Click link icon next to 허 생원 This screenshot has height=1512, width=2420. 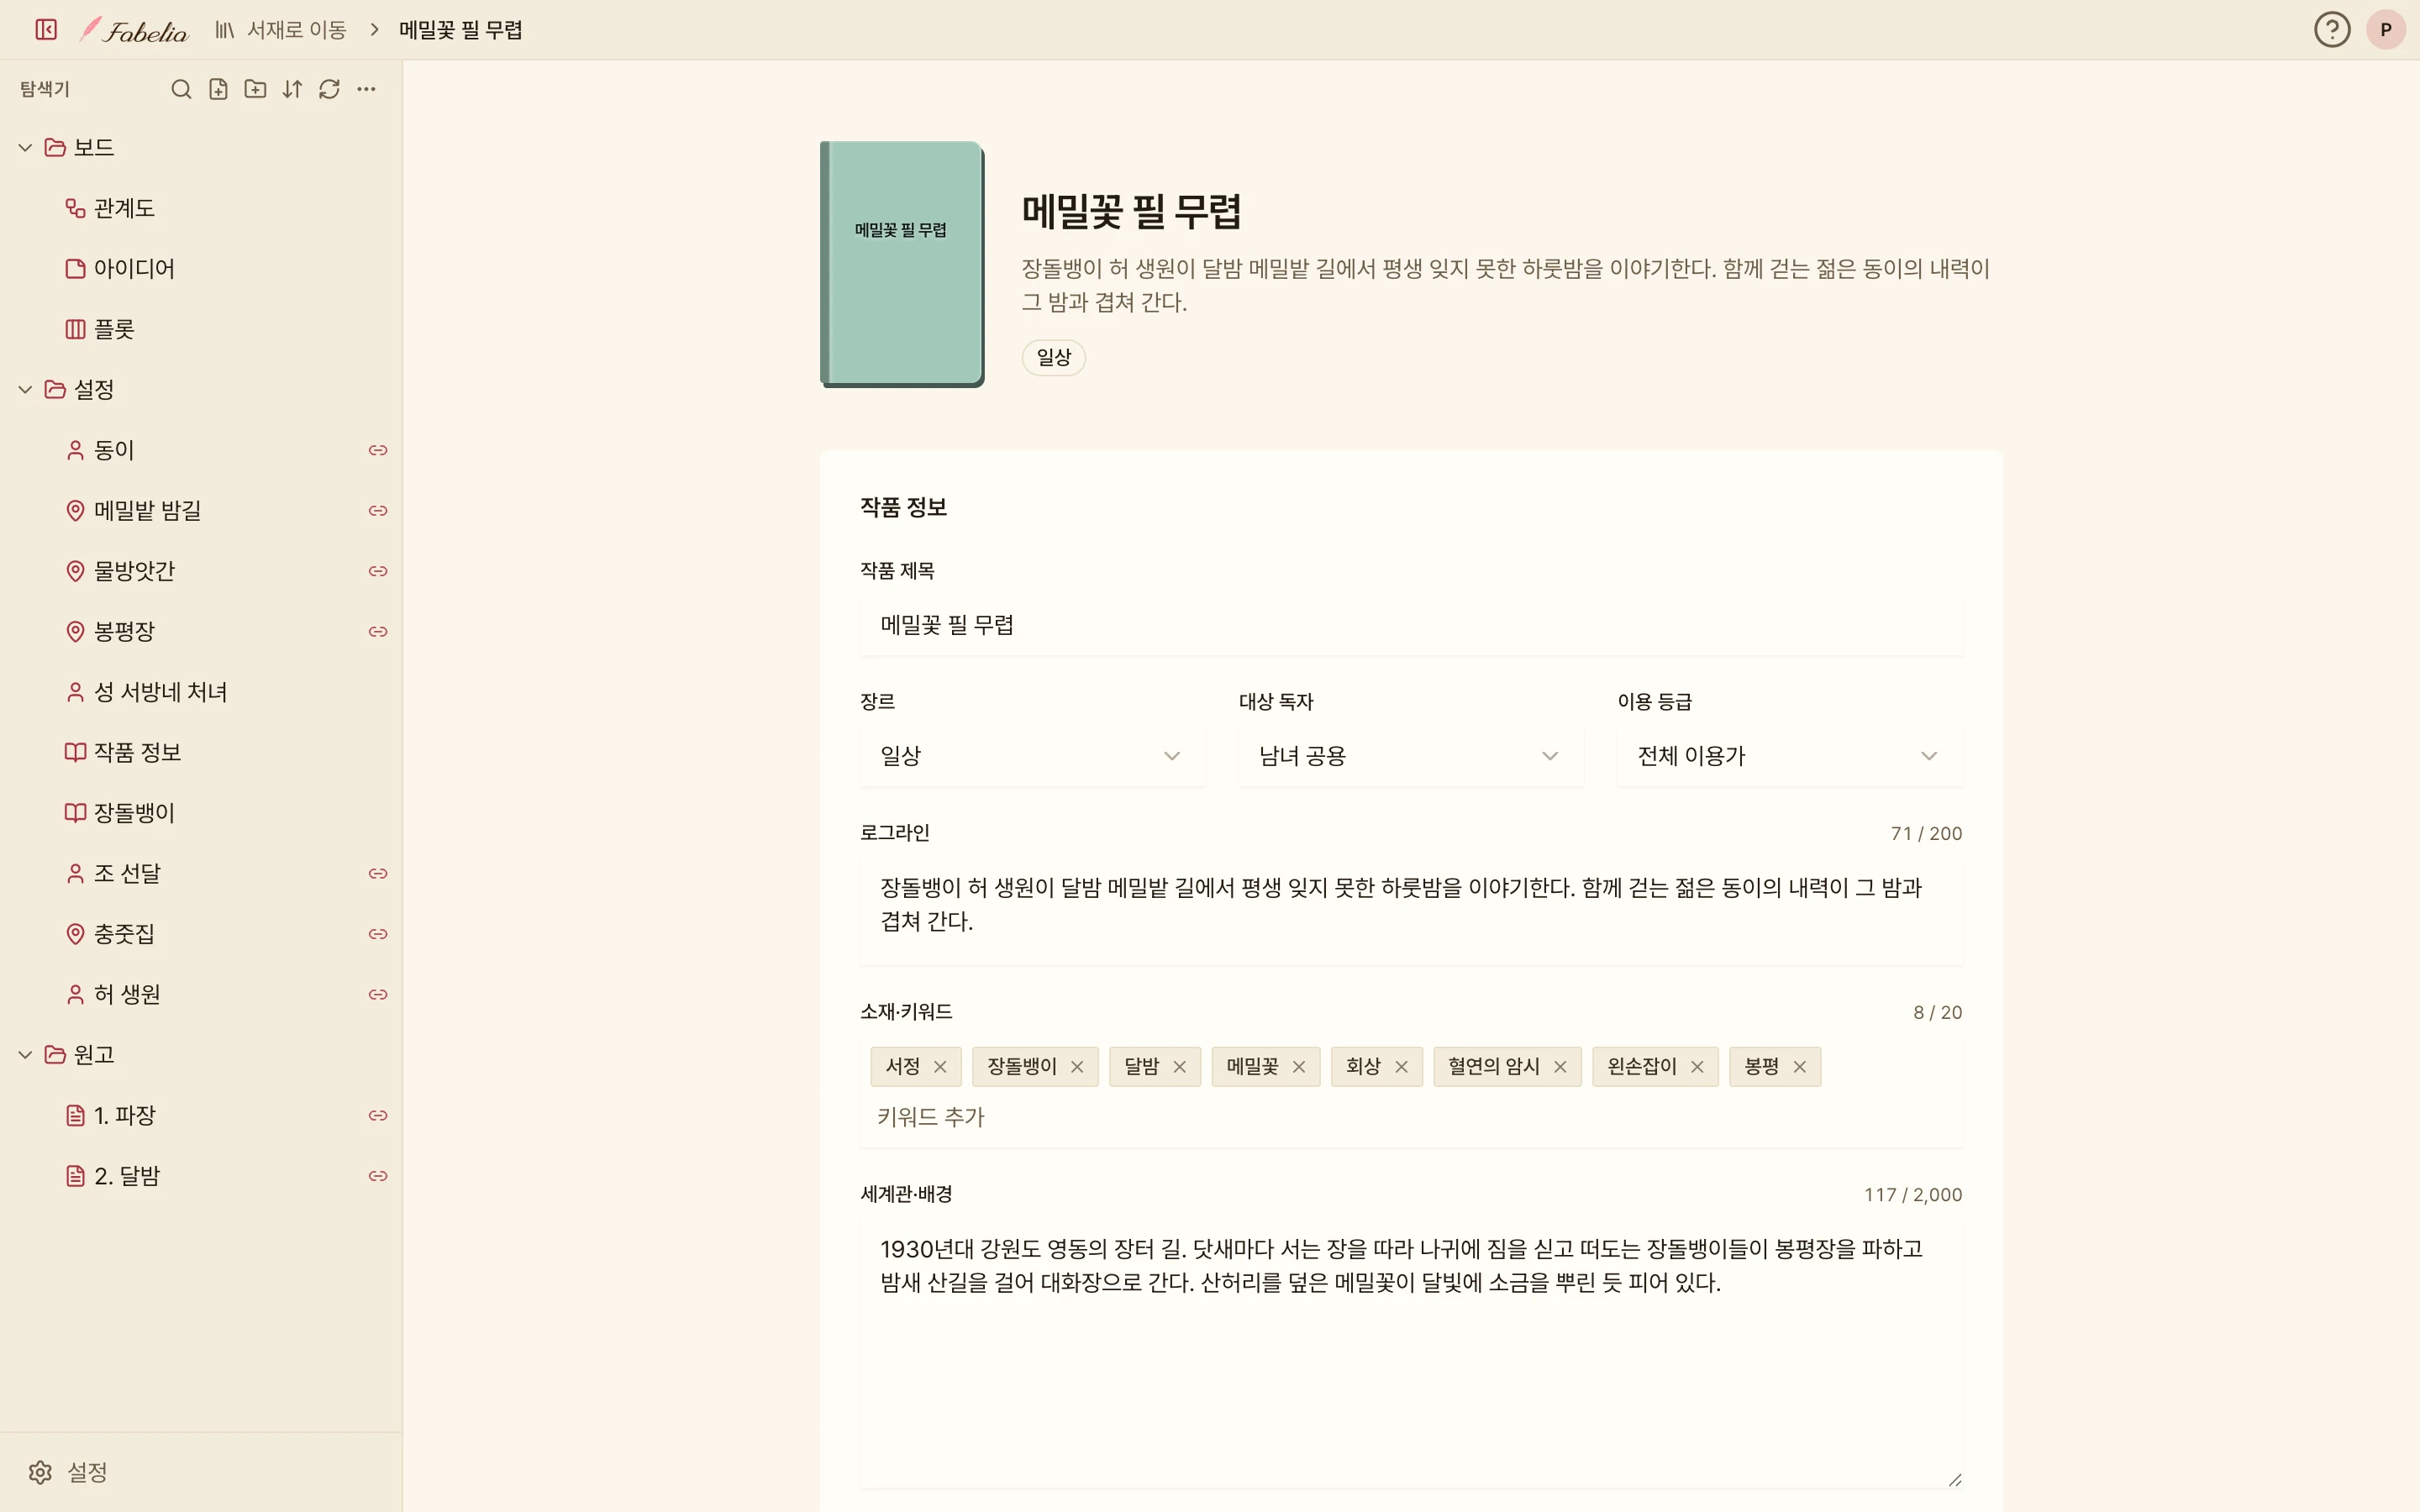pyautogui.click(x=378, y=995)
